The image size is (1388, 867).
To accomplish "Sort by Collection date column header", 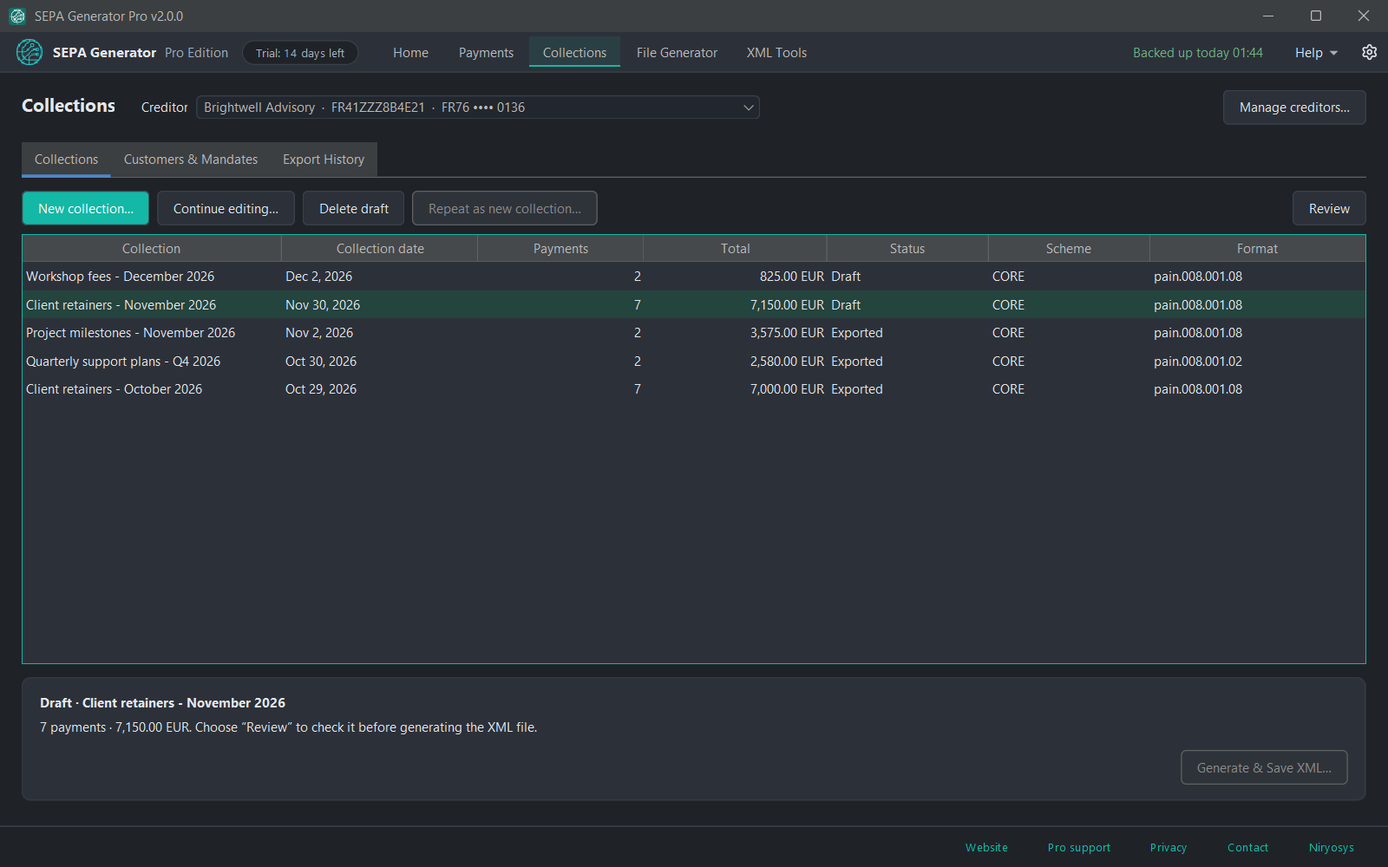I will (x=380, y=249).
